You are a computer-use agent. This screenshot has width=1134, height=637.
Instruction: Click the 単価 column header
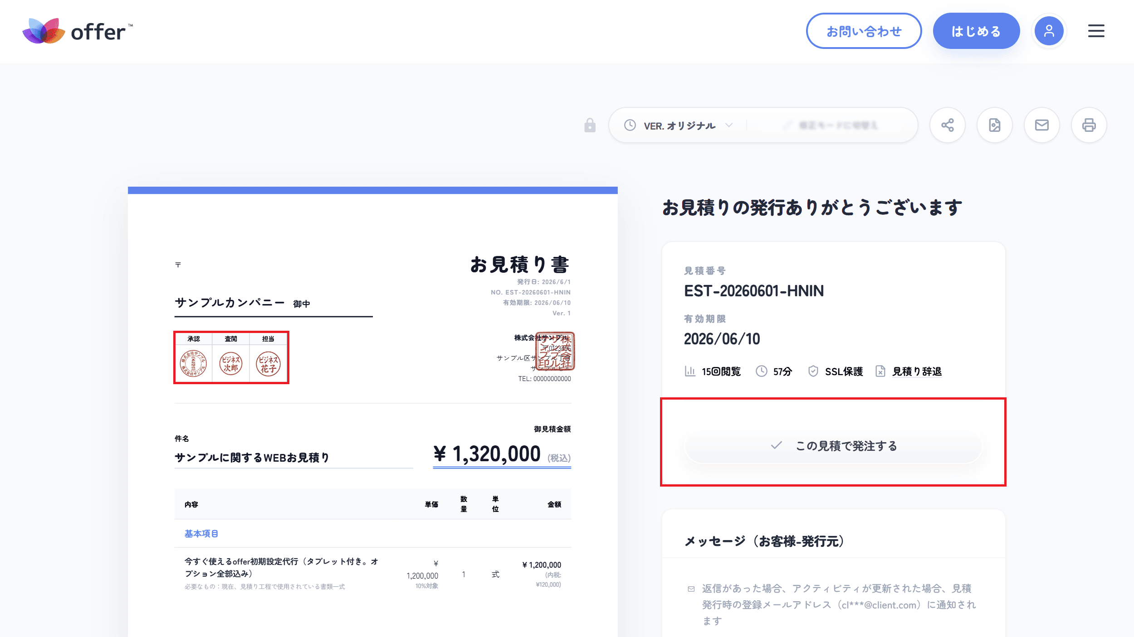431,504
